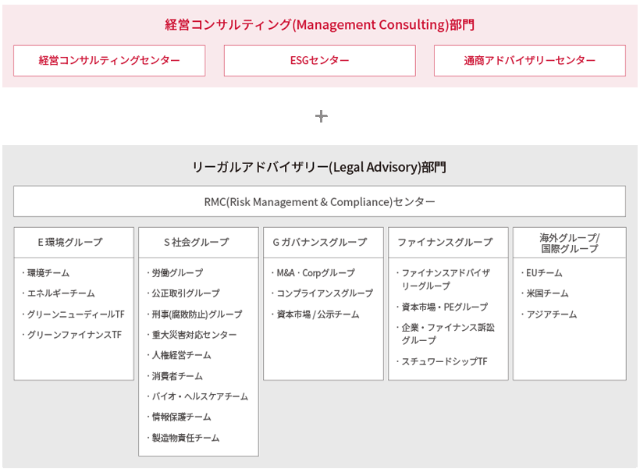Select 公正取引グループ in the social group
The width and height of the screenshot is (640, 476).
pyautogui.click(x=186, y=293)
